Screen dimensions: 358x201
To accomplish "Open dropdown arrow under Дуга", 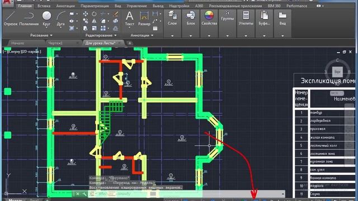I will click(61, 27).
